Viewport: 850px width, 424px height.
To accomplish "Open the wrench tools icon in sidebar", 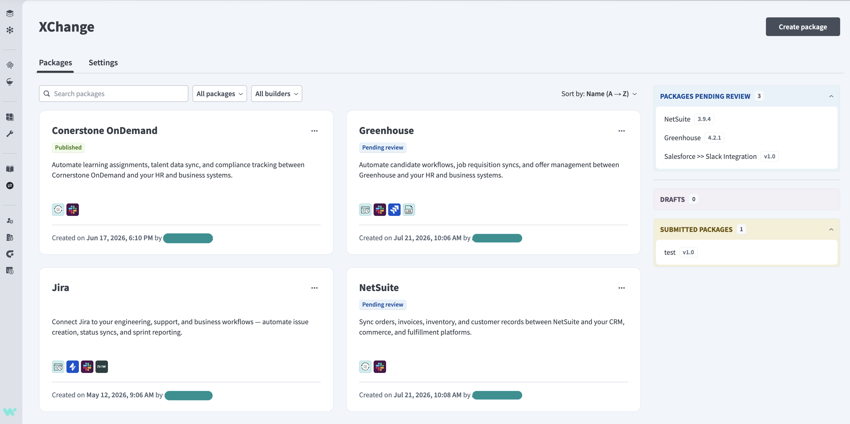I will pyautogui.click(x=10, y=133).
